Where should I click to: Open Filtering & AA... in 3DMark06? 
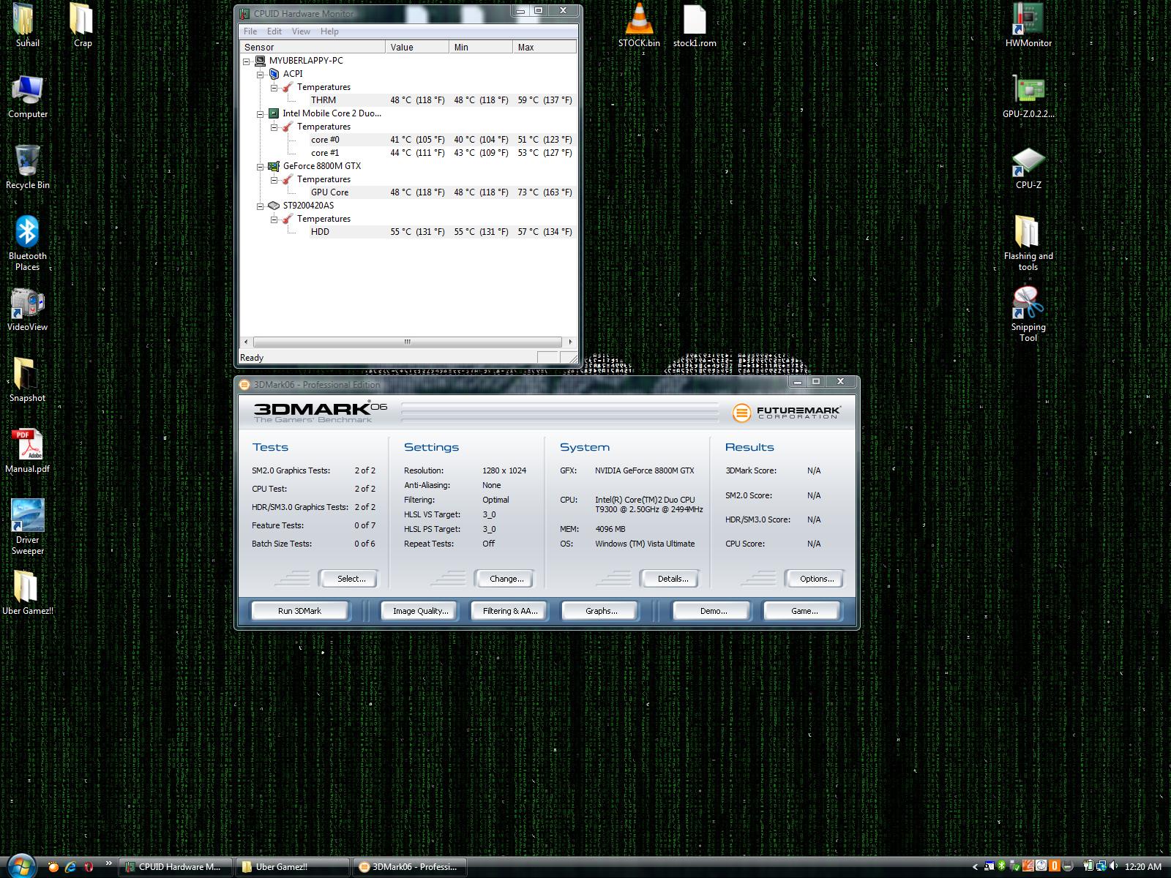(510, 611)
